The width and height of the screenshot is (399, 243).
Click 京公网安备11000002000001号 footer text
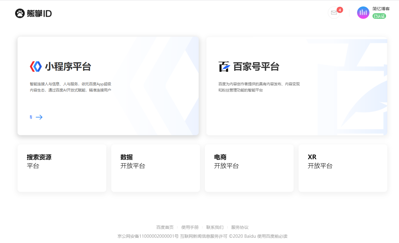coord(148,236)
